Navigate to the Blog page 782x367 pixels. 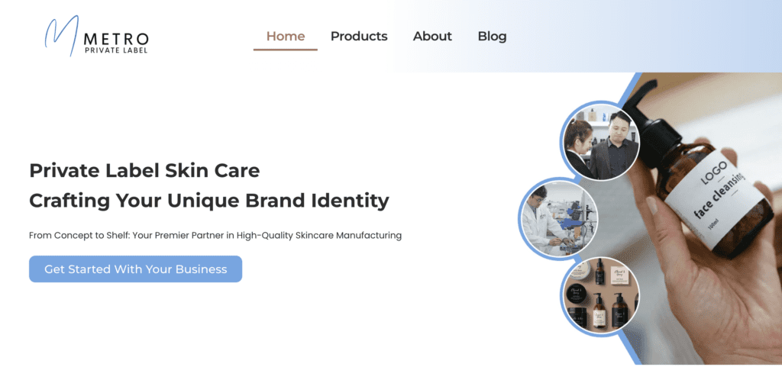click(x=493, y=37)
